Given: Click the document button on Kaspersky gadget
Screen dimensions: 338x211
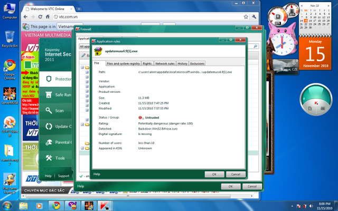Looking at the screenshot, I should pos(310,109).
